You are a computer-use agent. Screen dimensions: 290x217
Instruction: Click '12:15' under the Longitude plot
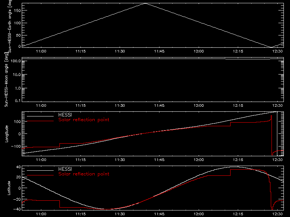pos(238,159)
